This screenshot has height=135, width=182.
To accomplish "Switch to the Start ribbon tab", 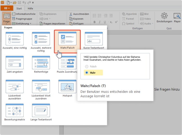I will pos(19,9).
